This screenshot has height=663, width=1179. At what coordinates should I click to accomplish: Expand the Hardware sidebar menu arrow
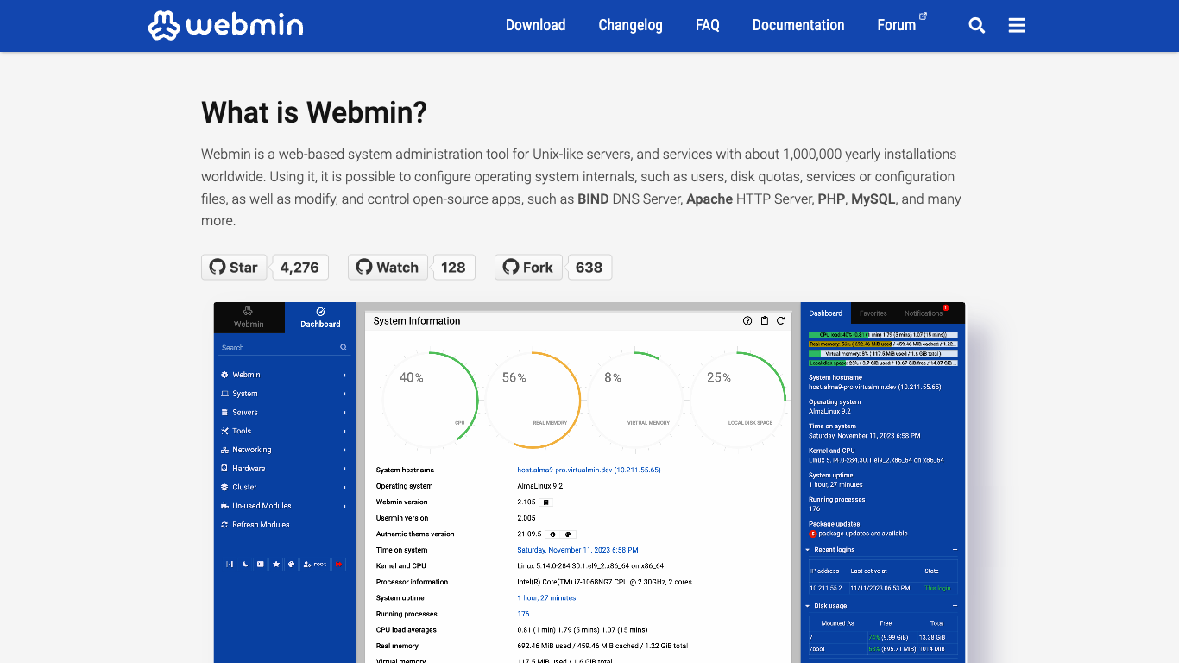344,469
